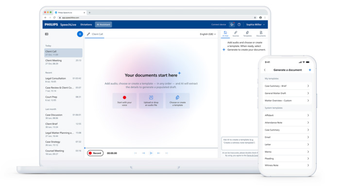Select the Court Prep dictation
Screen dimensions: 340x186
click(63, 98)
